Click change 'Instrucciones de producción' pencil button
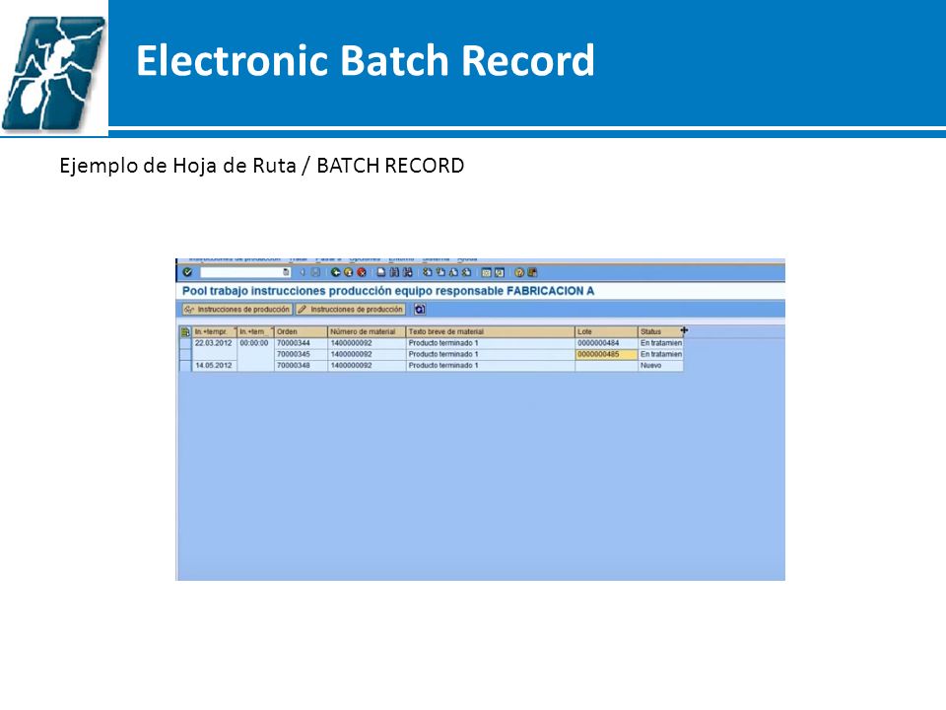The height and width of the screenshot is (710, 946). coord(351,309)
